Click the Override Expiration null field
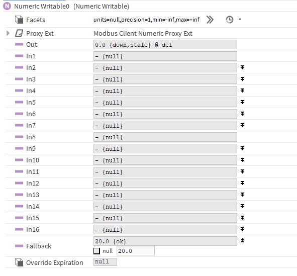Screen dimensions: 297x276 point(105,262)
